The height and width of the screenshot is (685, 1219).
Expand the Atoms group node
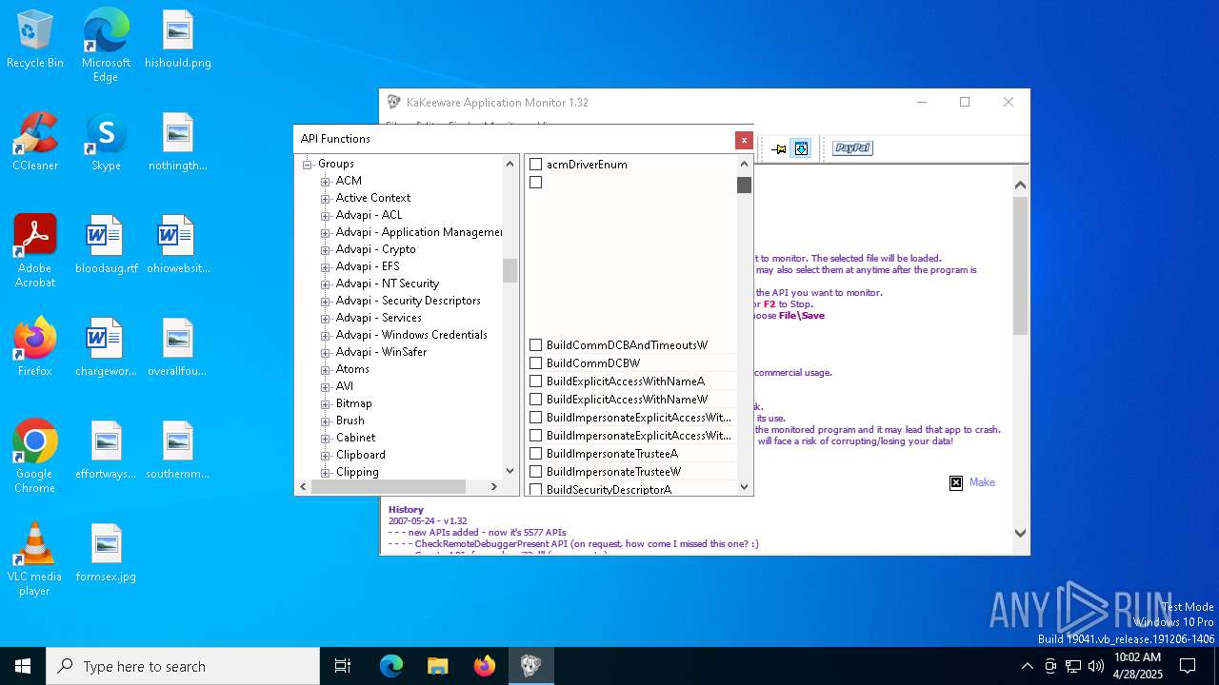326,370
